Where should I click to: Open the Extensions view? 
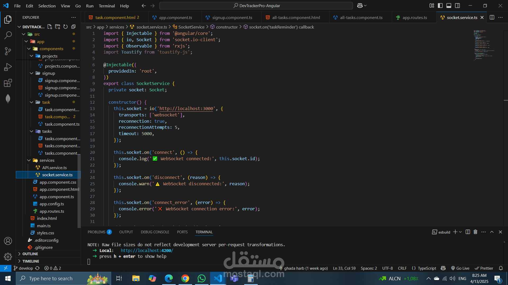[x=8, y=83]
